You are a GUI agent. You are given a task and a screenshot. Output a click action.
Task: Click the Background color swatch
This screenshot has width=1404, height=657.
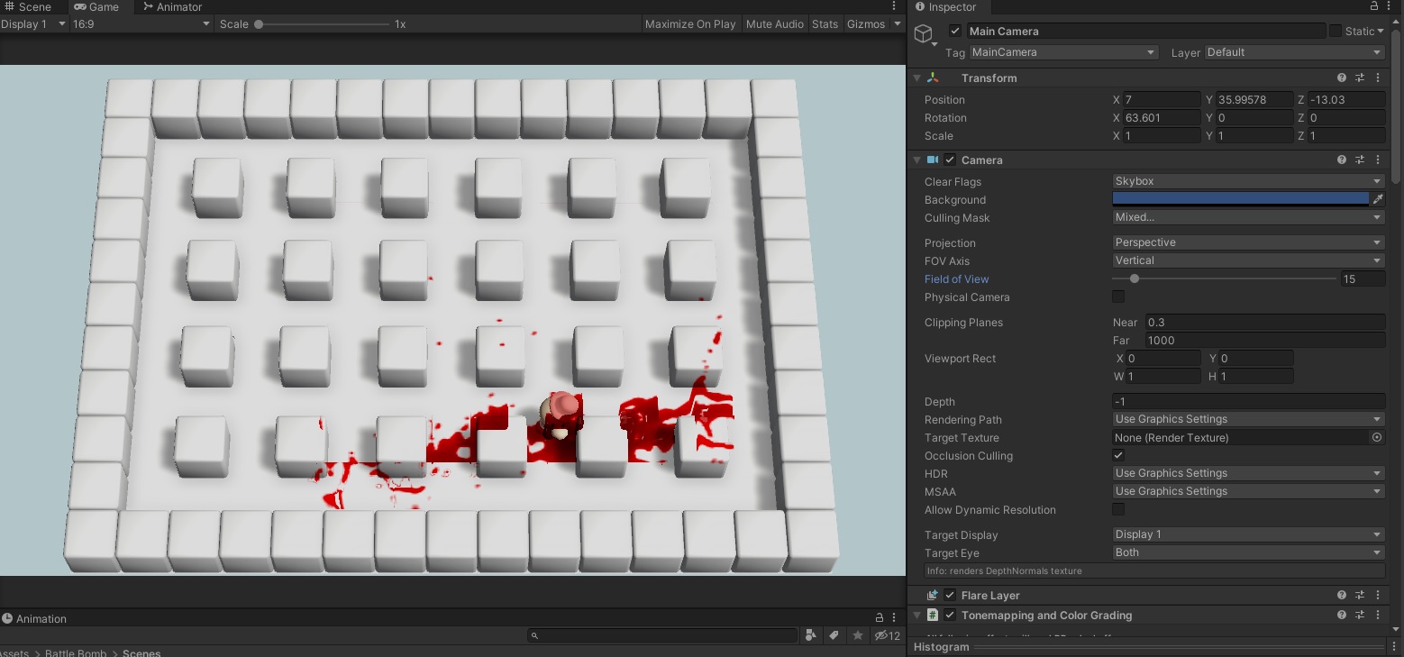(x=1239, y=199)
